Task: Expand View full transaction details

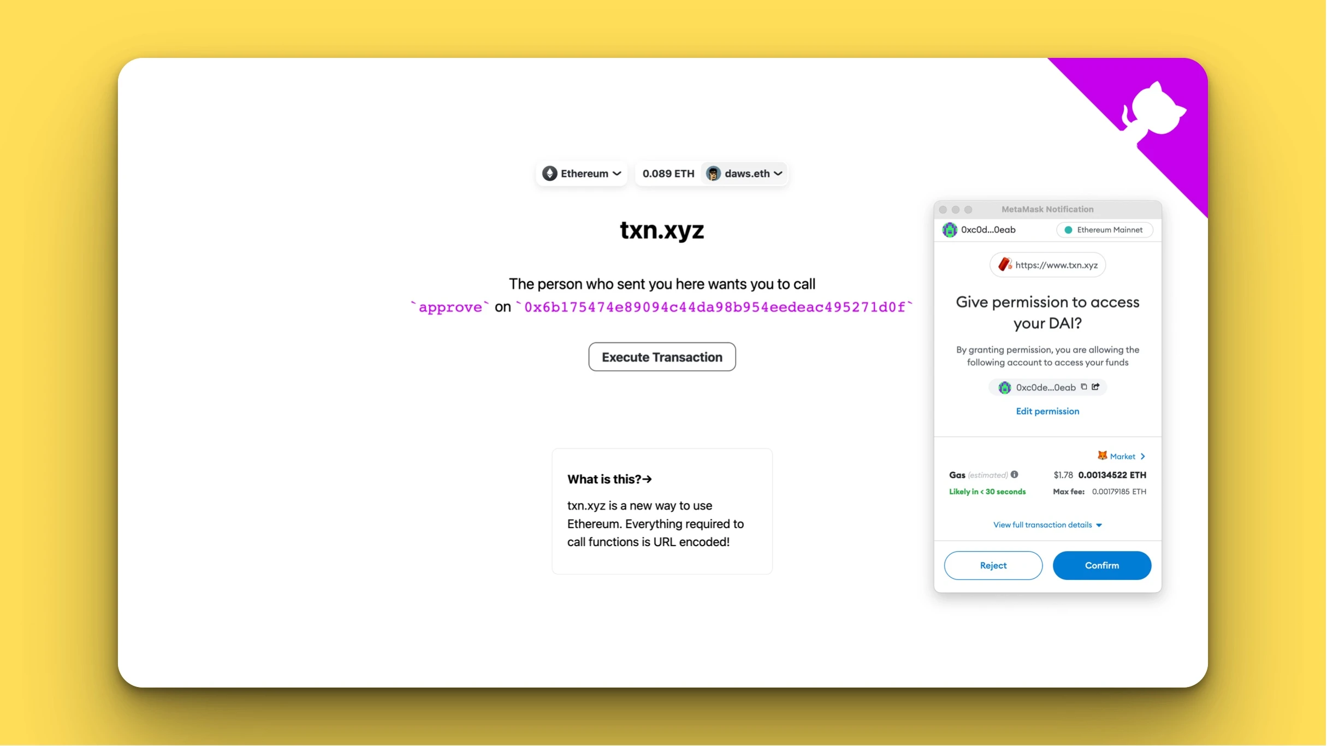Action: click(x=1047, y=524)
